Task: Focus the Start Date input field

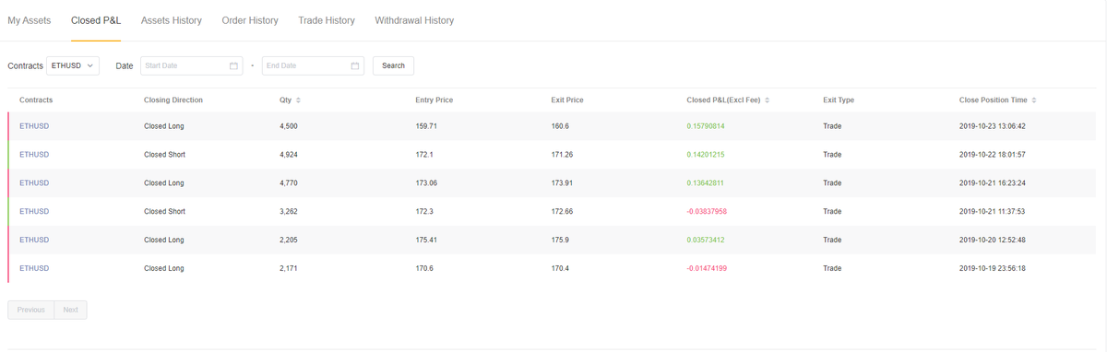Action: point(191,65)
